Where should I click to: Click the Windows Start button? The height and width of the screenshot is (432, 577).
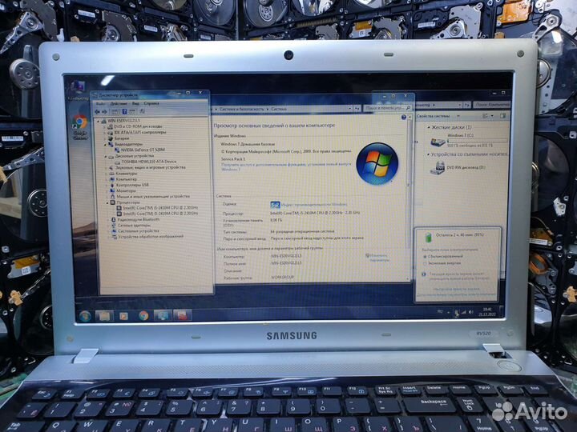click(85, 316)
